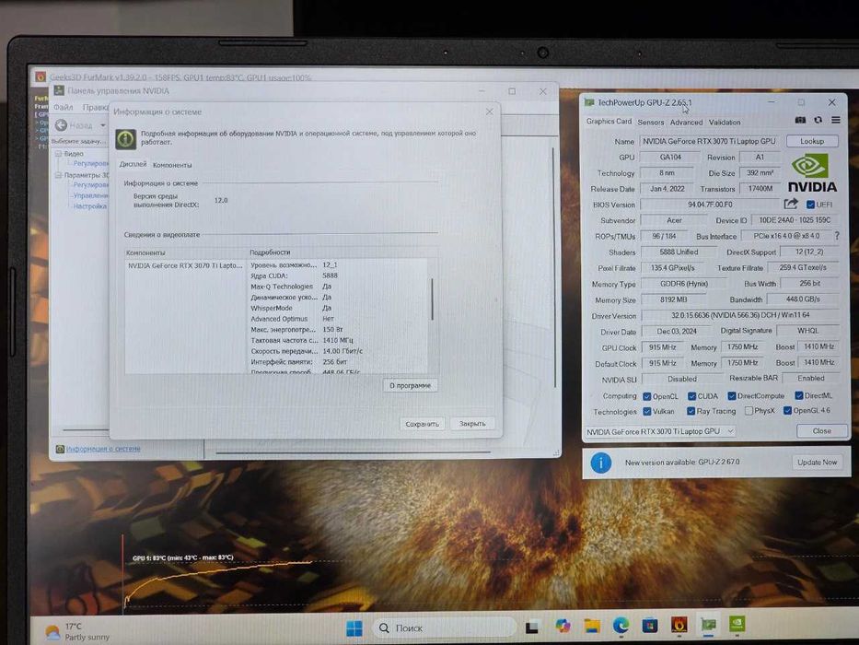
Task: Switch to FurMark in the taskbar
Action: pos(679,624)
